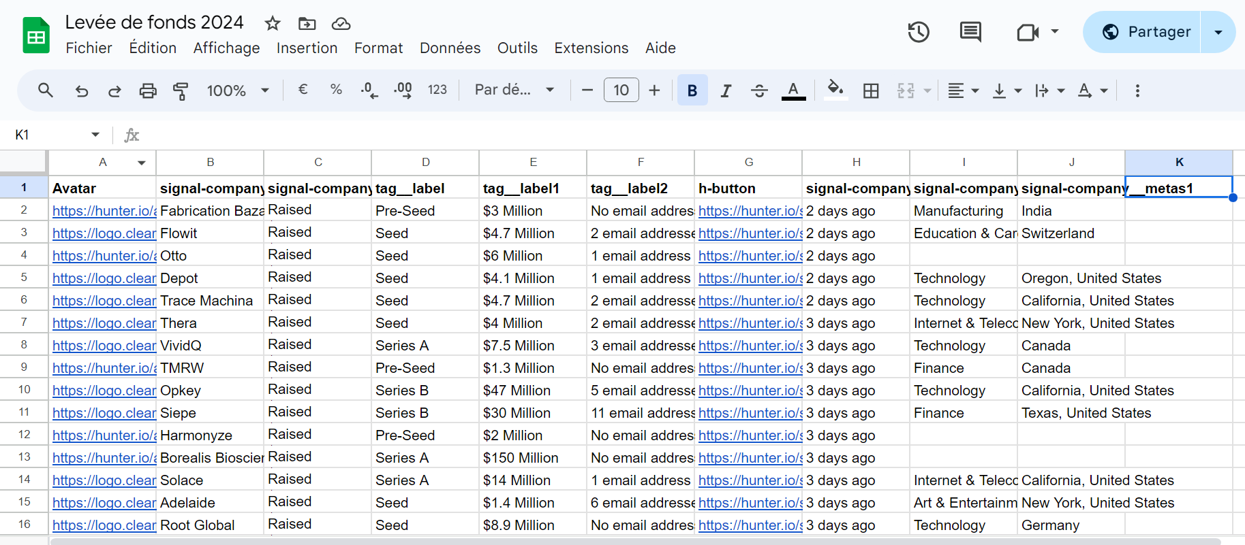Click the font size input field

tap(621, 90)
